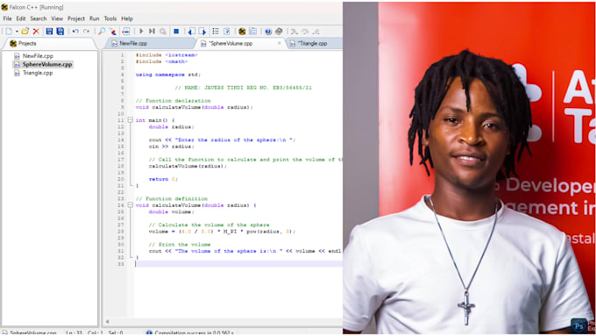Click the Navigate forward arrow icon
This screenshot has width=596, height=336.
click(x=202, y=32)
